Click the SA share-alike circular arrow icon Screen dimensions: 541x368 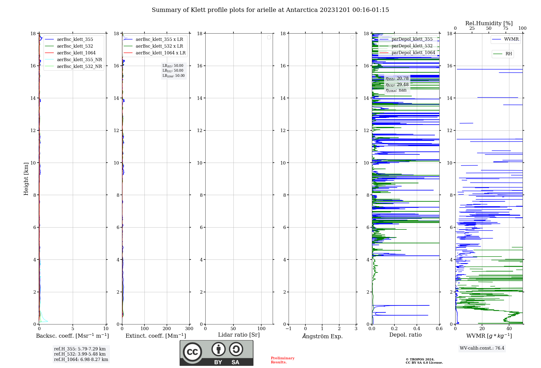point(236,349)
